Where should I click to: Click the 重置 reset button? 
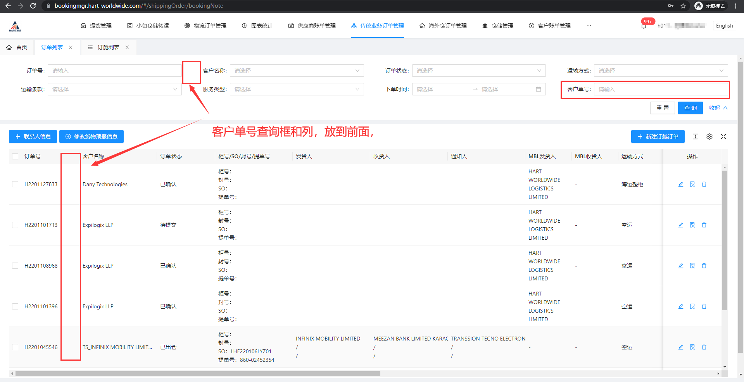click(663, 108)
